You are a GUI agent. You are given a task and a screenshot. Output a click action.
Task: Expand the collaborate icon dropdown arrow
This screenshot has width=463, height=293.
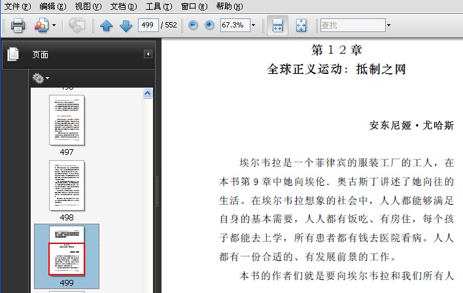[x=54, y=26]
